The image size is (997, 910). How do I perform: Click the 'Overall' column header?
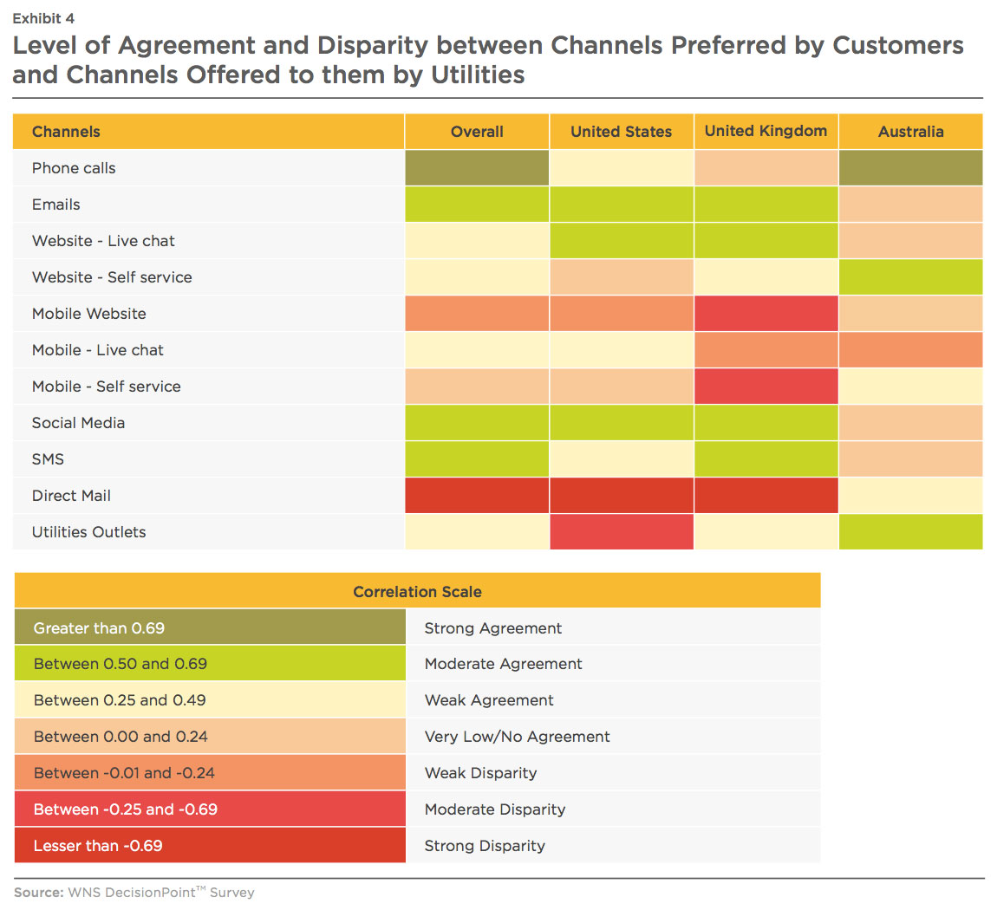[477, 132]
